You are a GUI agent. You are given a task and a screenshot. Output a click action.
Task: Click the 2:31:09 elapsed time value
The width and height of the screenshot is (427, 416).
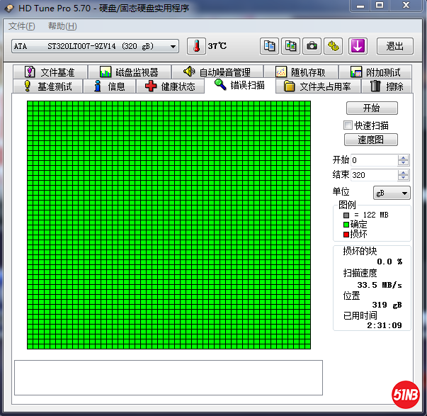pyautogui.click(x=385, y=325)
